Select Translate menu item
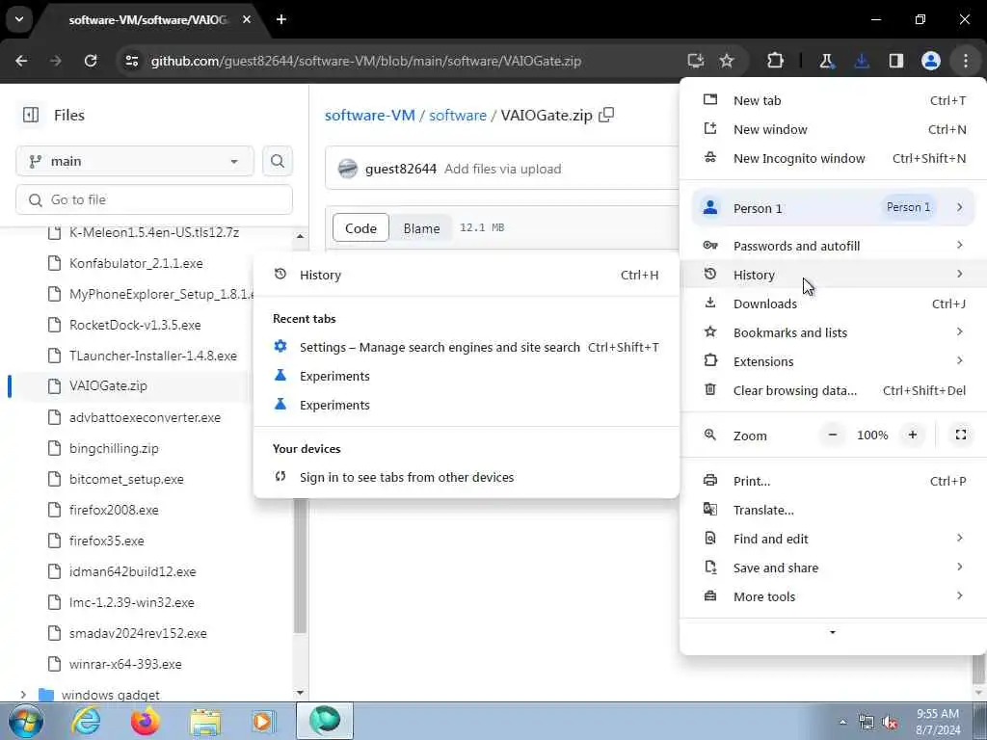This screenshot has height=740, width=987. point(833,510)
